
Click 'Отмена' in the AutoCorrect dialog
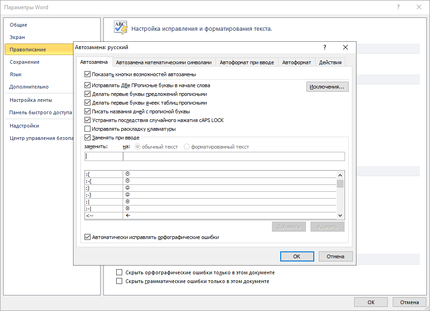click(335, 256)
